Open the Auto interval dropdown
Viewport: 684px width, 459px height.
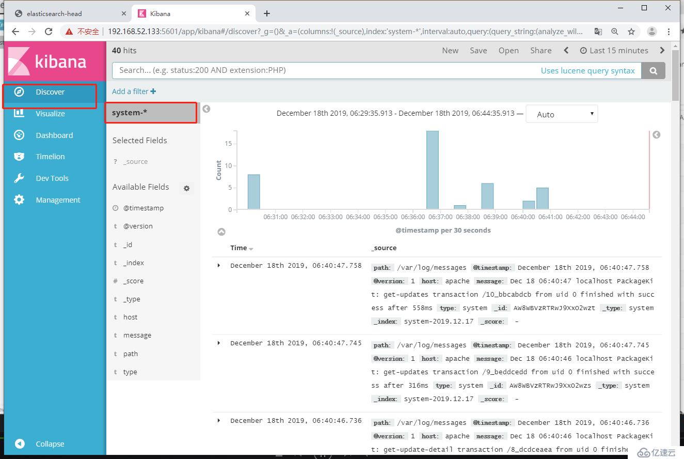pos(562,115)
